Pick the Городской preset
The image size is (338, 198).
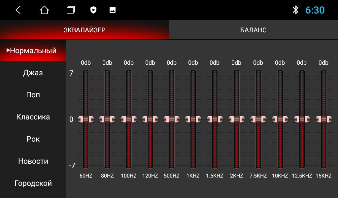point(33,183)
